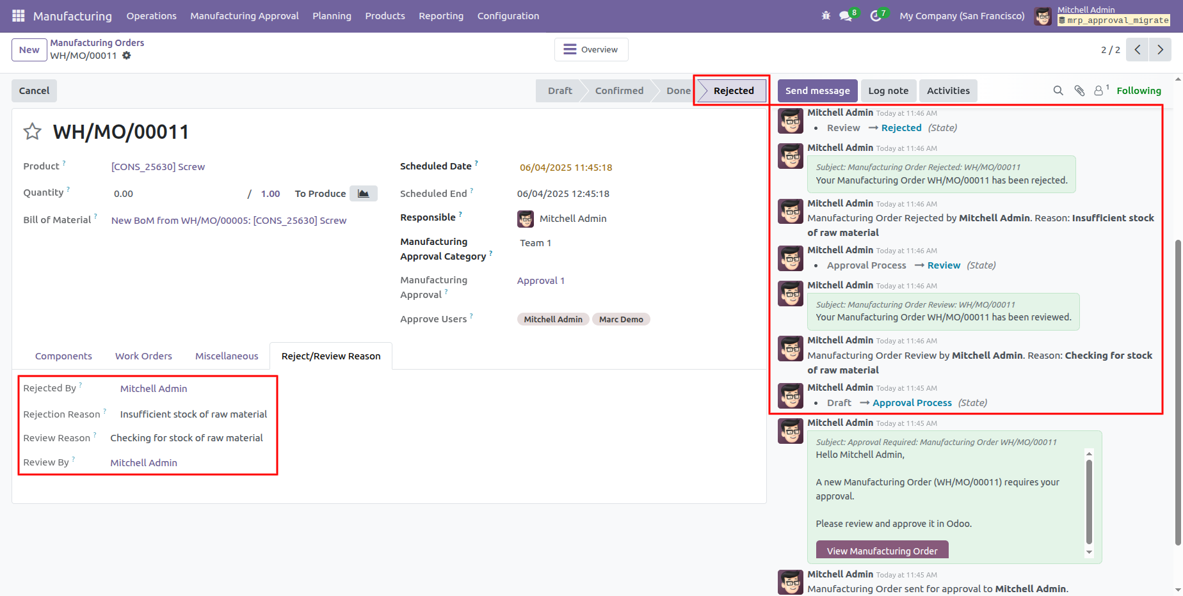The image size is (1183, 596).
Task: Open the Reporting dropdown menu
Action: click(440, 16)
